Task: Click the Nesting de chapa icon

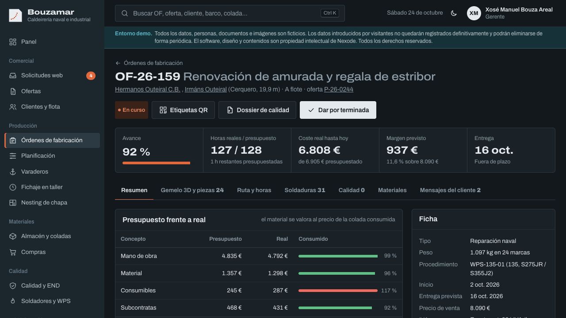Action: click(13, 203)
